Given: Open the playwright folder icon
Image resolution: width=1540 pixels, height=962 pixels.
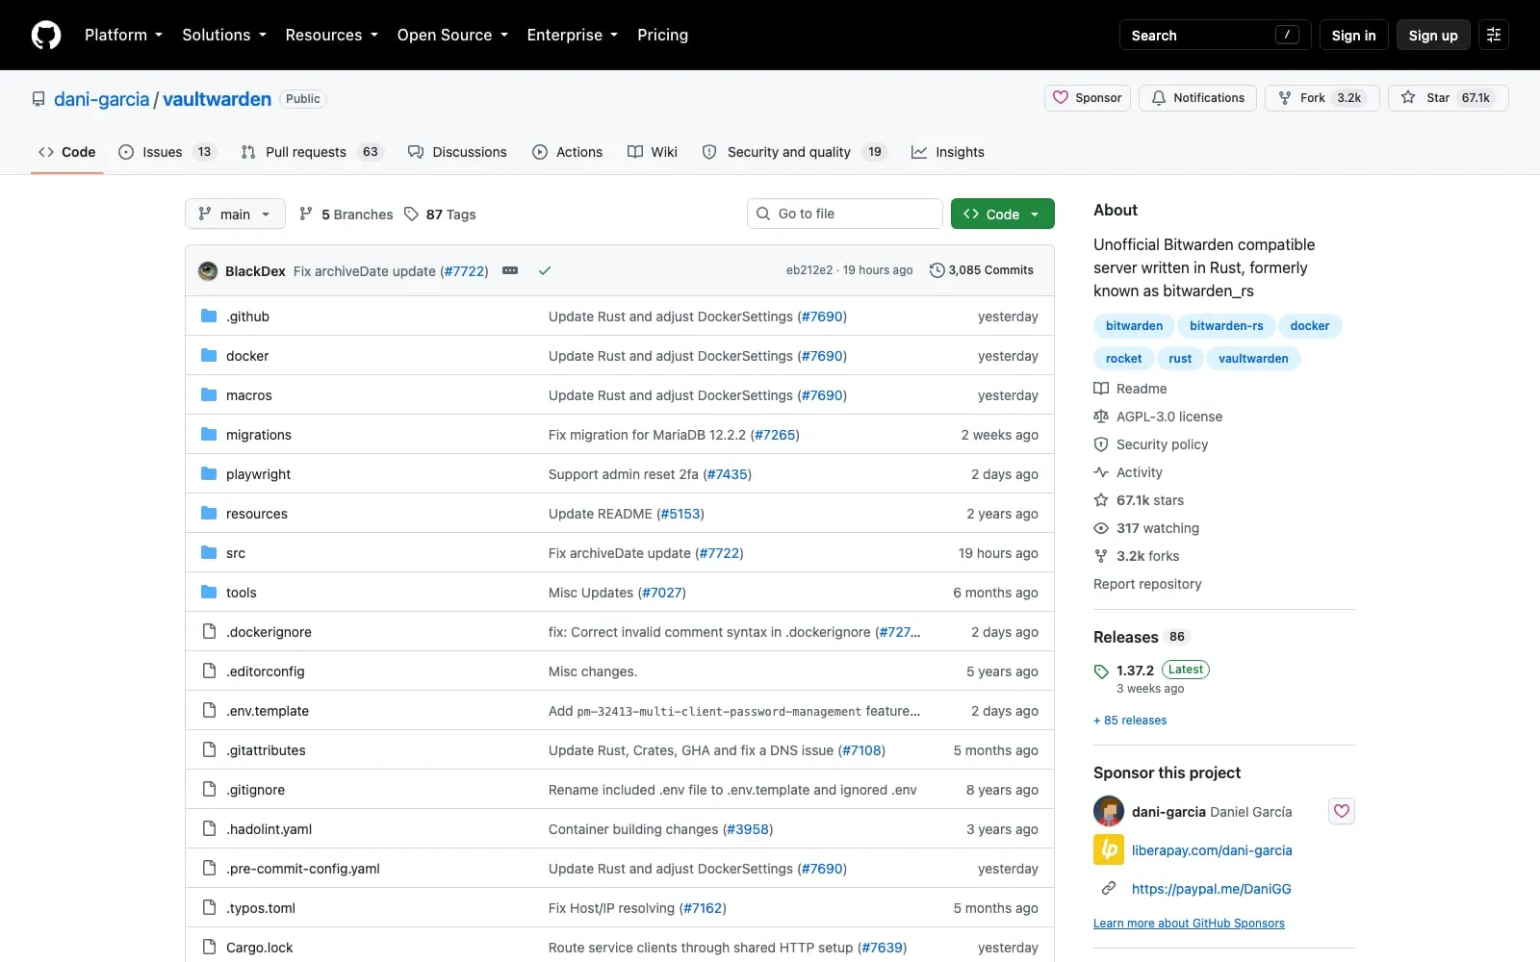Looking at the screenshot, I should (209, 473).
